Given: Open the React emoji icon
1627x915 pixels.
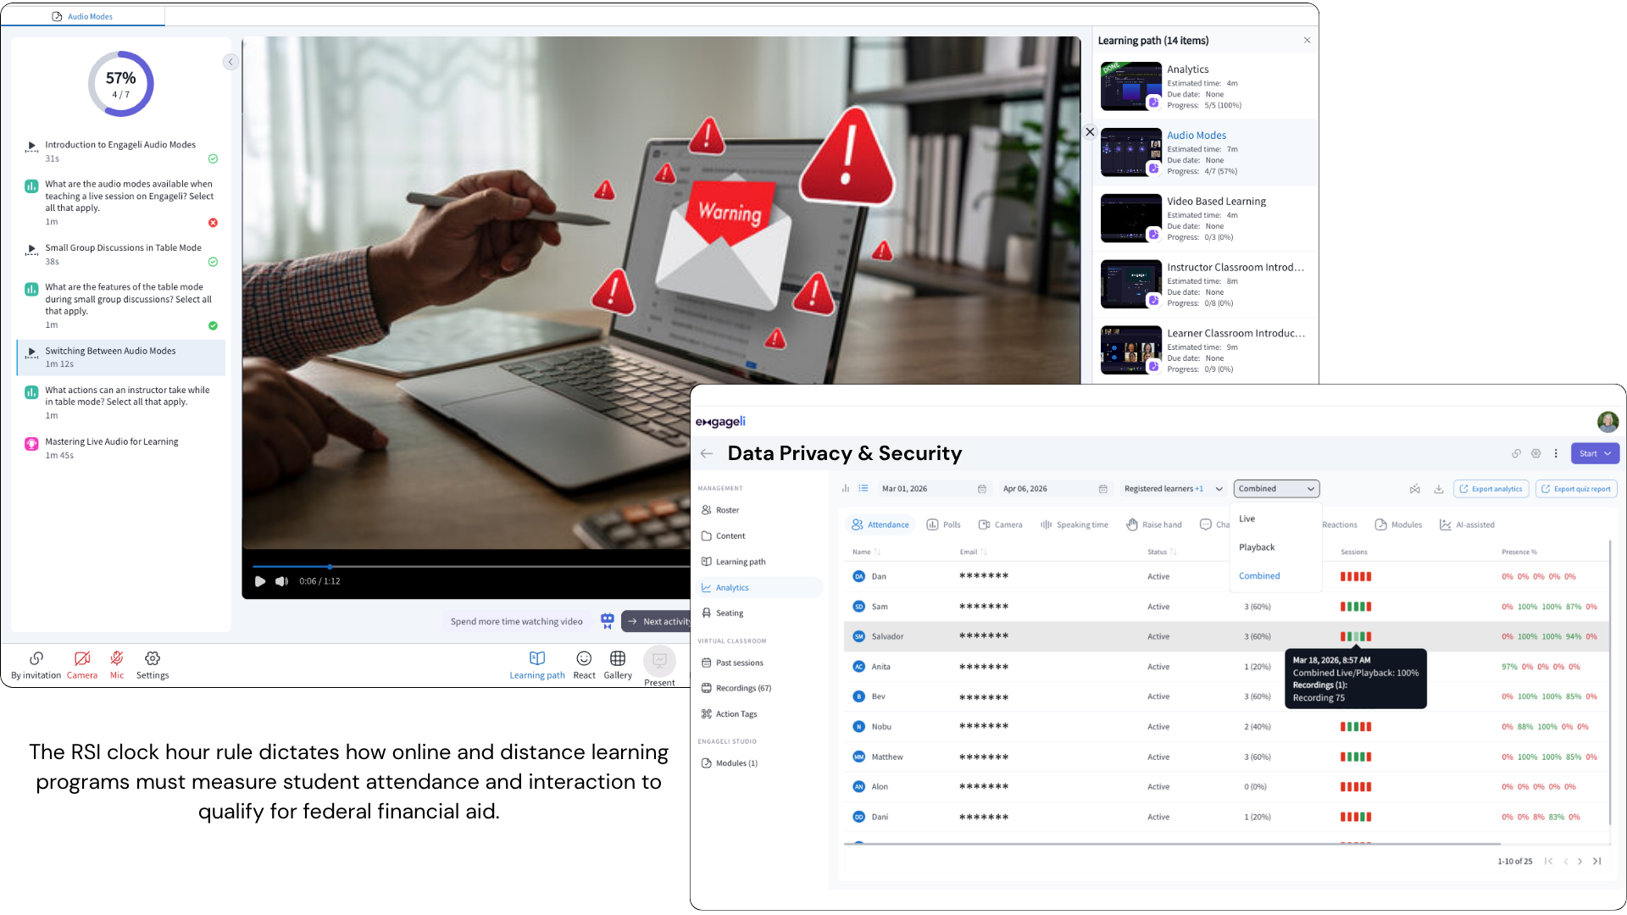Looking at the screenshot, I should click(x=584, y=658).
